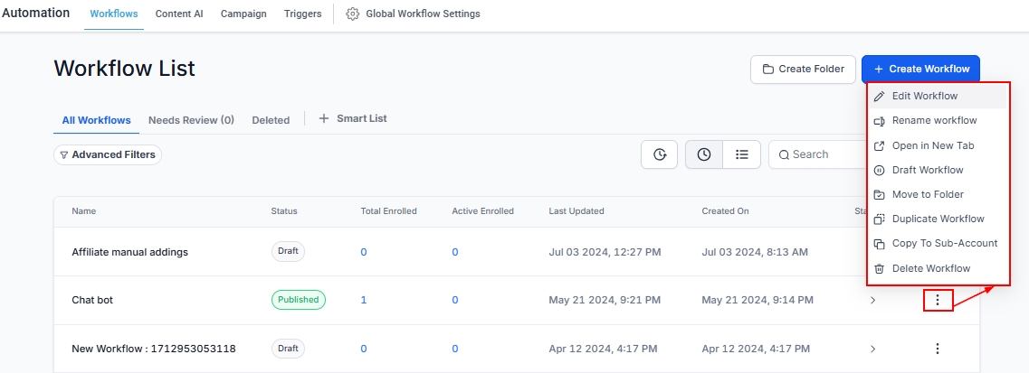Switch to the clock recent view toggle
Screen dimensions: 1029x373
[703, 154]
